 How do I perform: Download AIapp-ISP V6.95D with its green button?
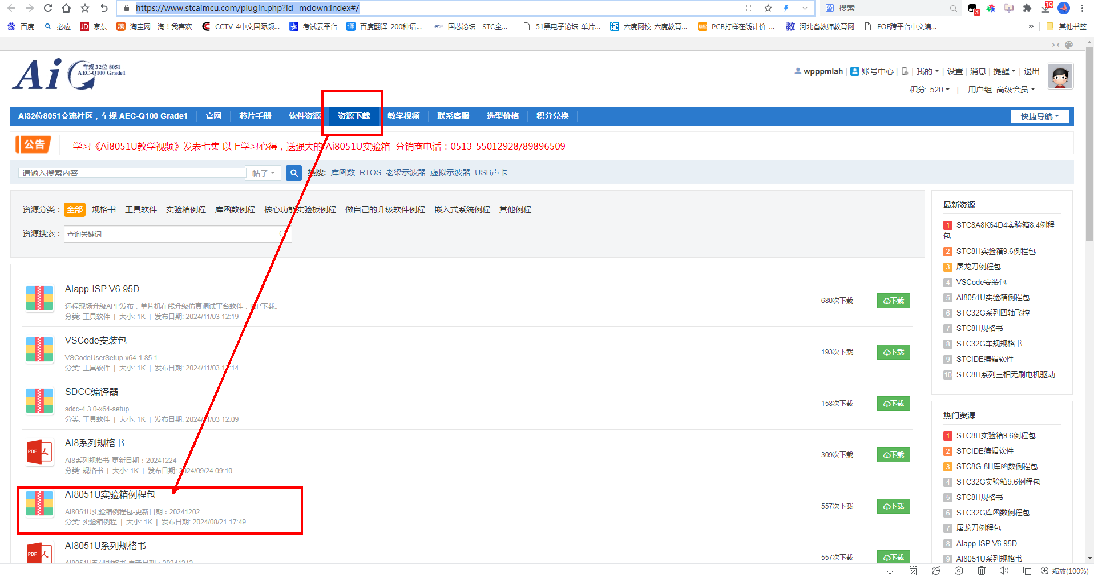[x=894, y=301]
